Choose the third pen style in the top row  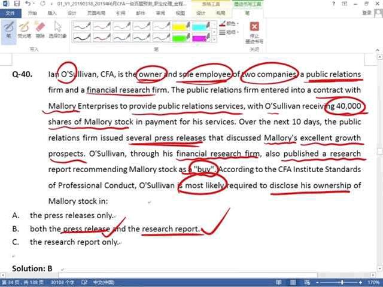coord(121,26)
